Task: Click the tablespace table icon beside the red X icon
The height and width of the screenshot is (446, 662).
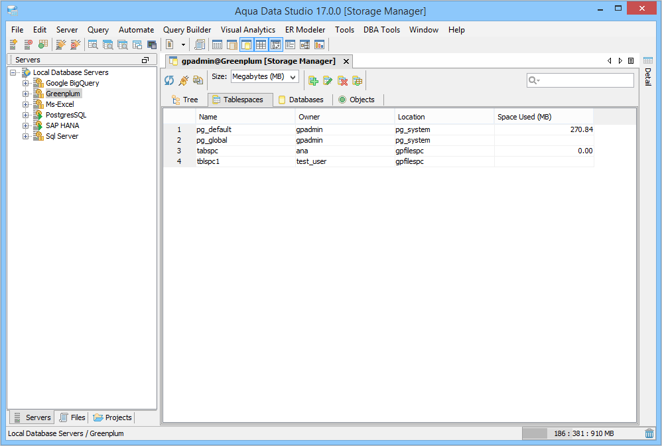Action: click(357, 80)
